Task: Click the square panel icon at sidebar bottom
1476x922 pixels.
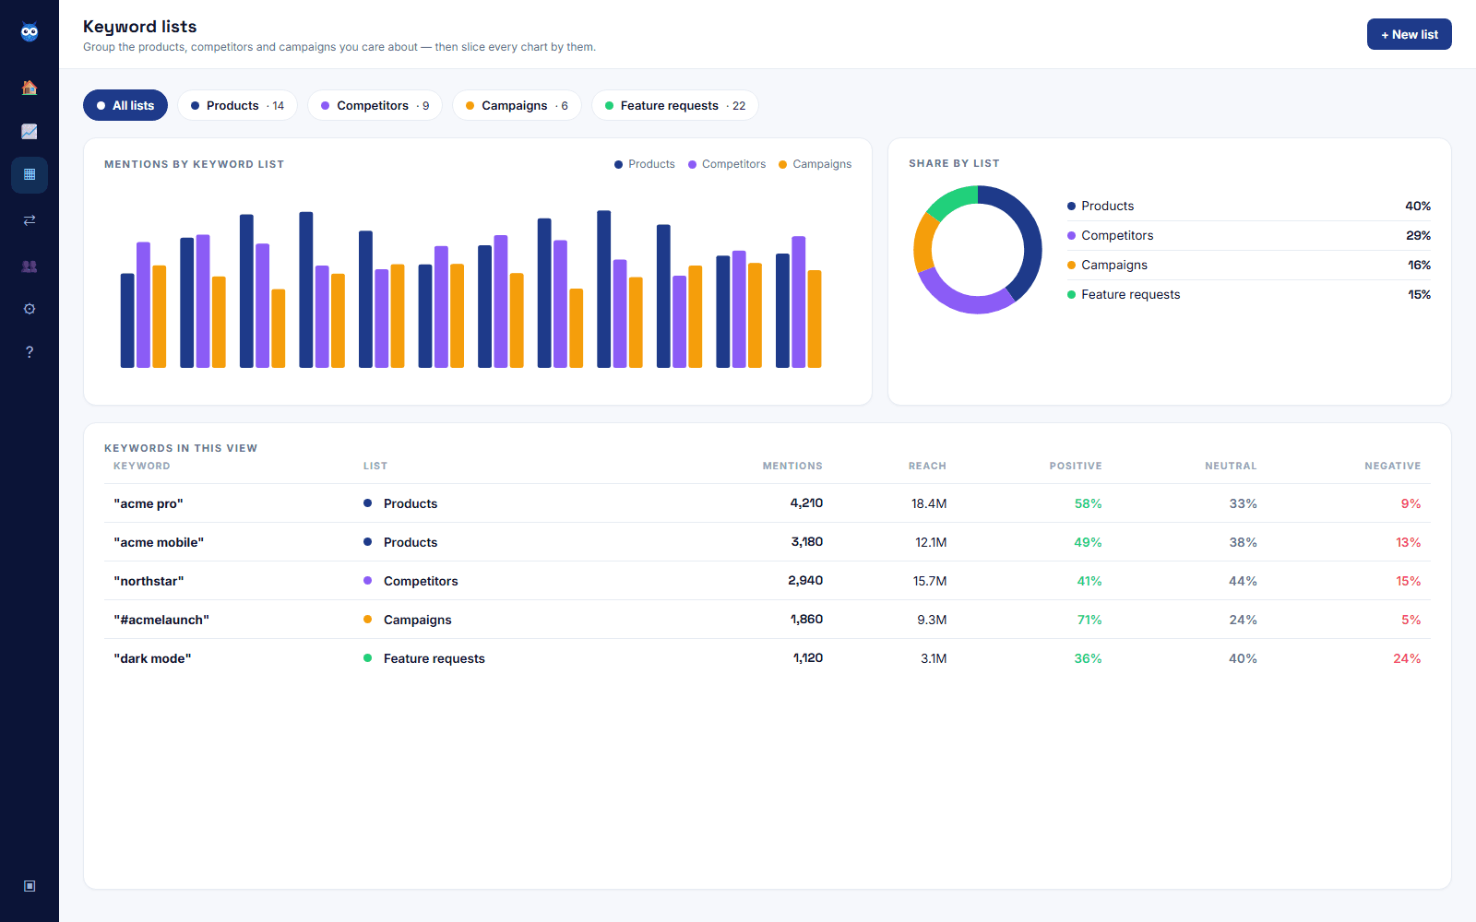Action: 30,886
